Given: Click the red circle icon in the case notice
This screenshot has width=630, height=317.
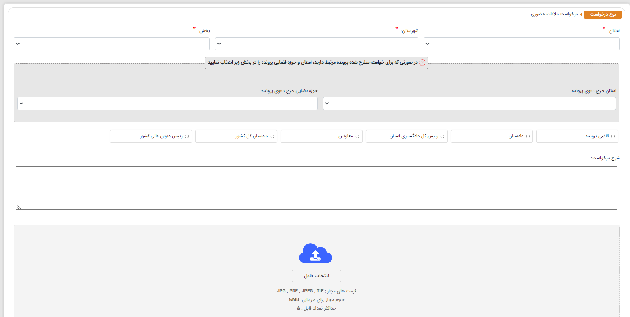Looking at the screenshot, I should pos(422,62).
